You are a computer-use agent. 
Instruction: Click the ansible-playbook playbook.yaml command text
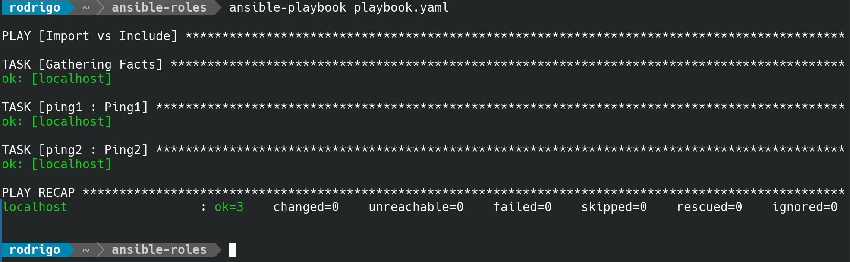point(339,8)
